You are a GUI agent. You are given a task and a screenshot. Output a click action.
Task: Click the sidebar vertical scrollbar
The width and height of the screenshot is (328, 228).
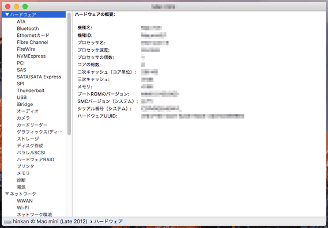point(69,74)
